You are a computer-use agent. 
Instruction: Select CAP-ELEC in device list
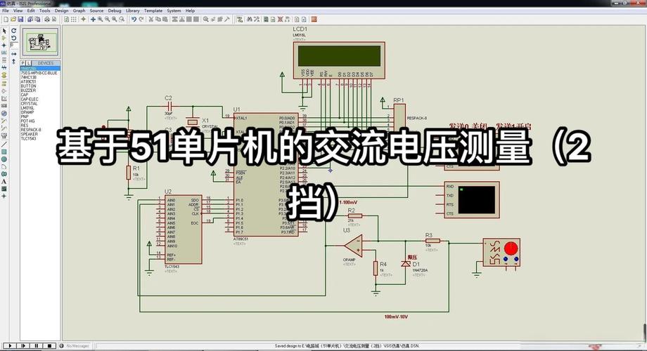[x=30, y=99]
